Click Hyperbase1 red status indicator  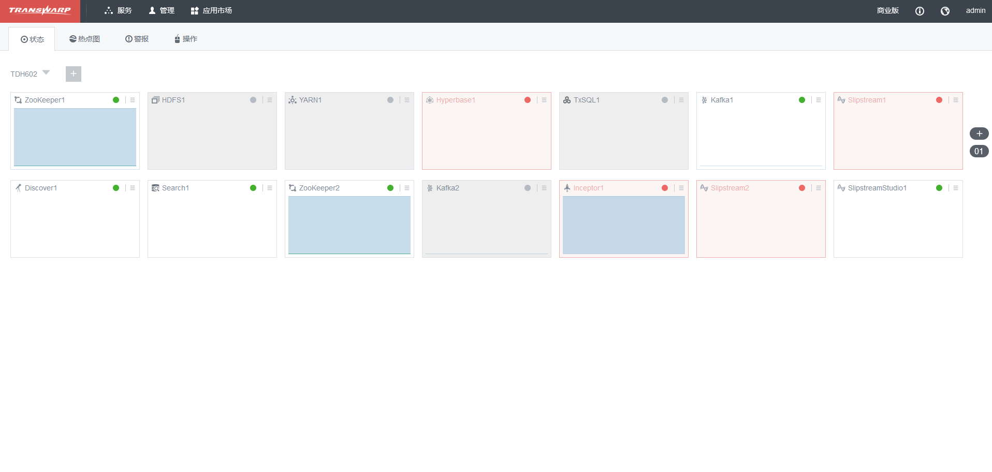(x=528, y=100)
